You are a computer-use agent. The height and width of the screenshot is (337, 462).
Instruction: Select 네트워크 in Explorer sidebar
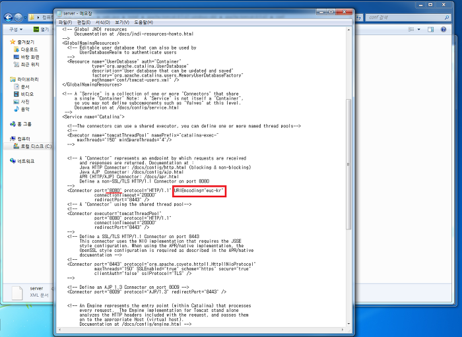(x=26, y=162)
